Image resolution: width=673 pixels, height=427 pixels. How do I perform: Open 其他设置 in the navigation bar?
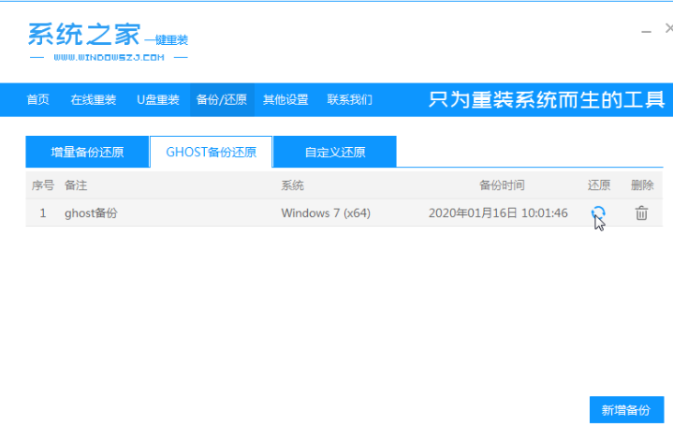click(x=285, y=100)
